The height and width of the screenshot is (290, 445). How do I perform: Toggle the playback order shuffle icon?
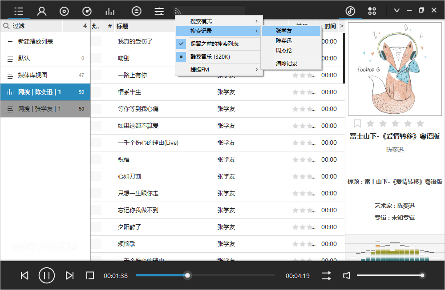pos(326,276)
